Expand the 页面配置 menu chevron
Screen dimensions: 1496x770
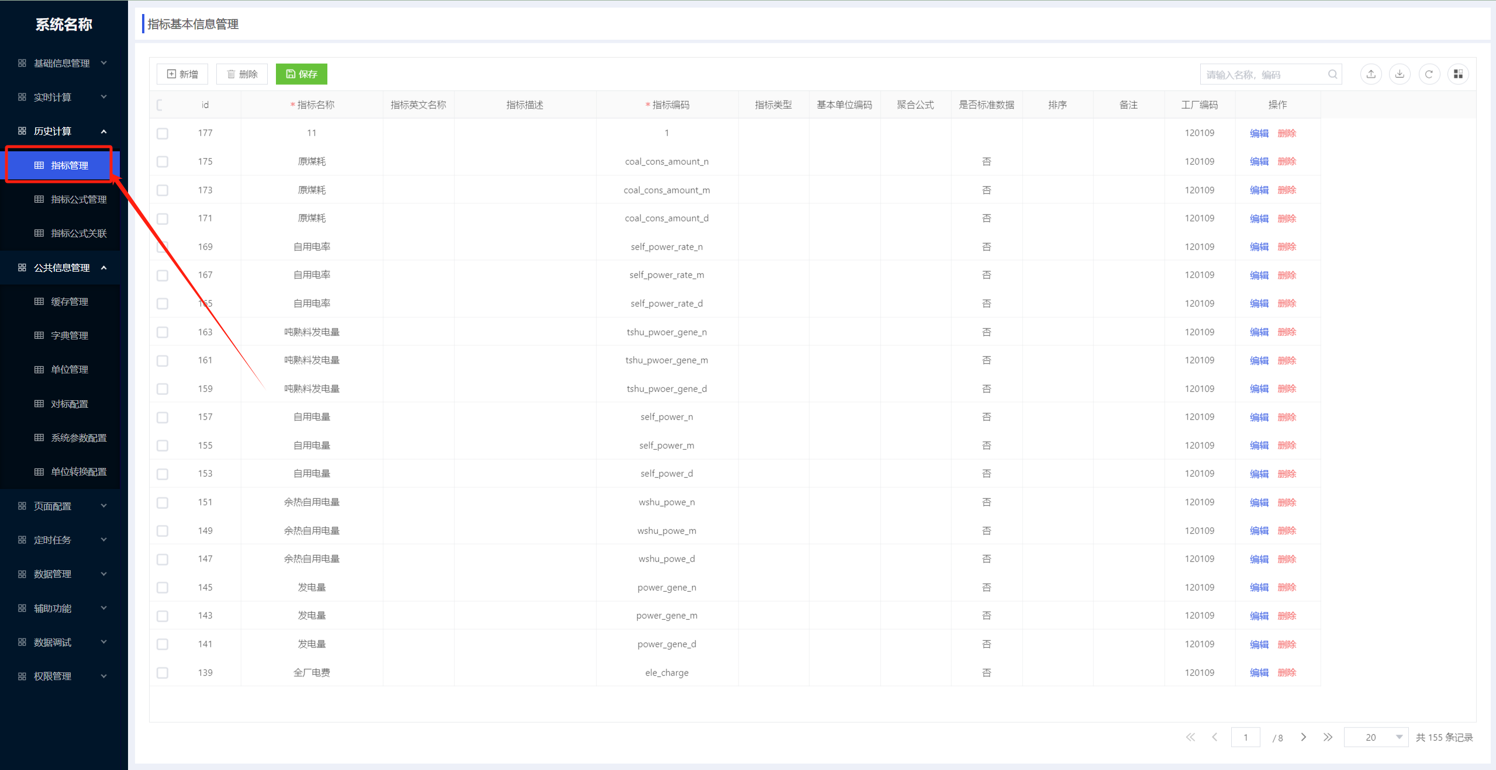point(103,506)
